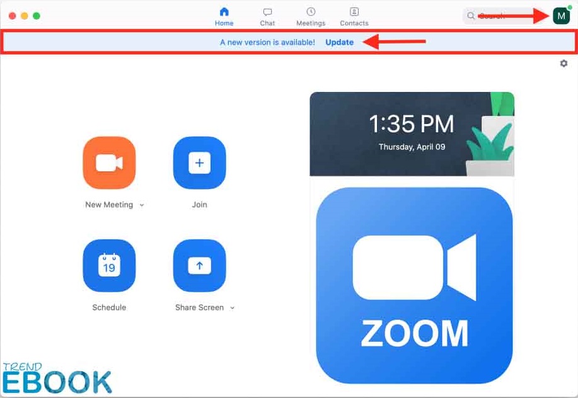Click the Share Screen label
The height and width of the screenshot is (398, 578).
coord(199,307)
